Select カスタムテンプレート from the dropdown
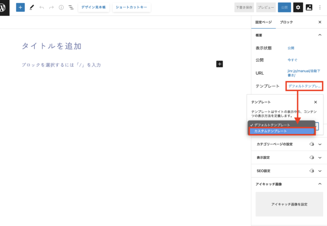The height and width of the screenshot is (226, 327). pos(281,131)
